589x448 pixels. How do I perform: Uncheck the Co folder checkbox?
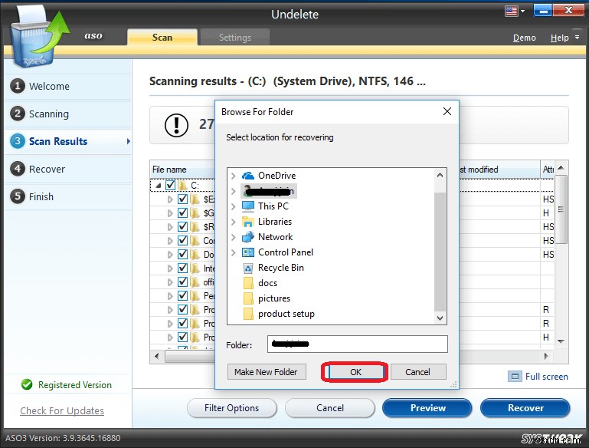(182, 240)
